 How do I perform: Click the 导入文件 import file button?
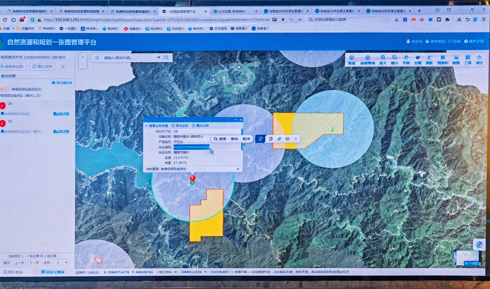[x=42, y=67]
